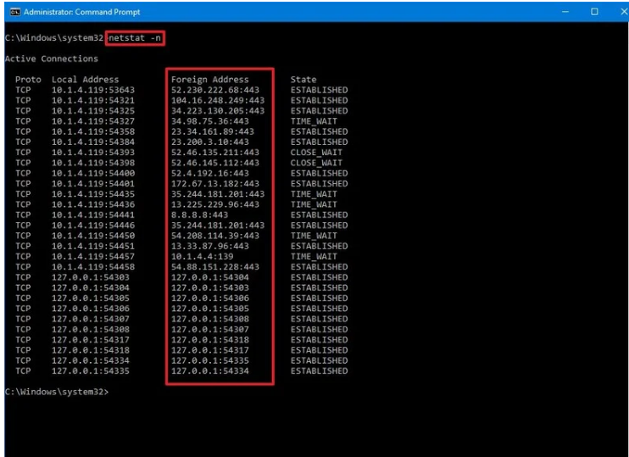Click the Proto column header
The width and height of the screenshot is (629, 457).
tap(28, 80)
